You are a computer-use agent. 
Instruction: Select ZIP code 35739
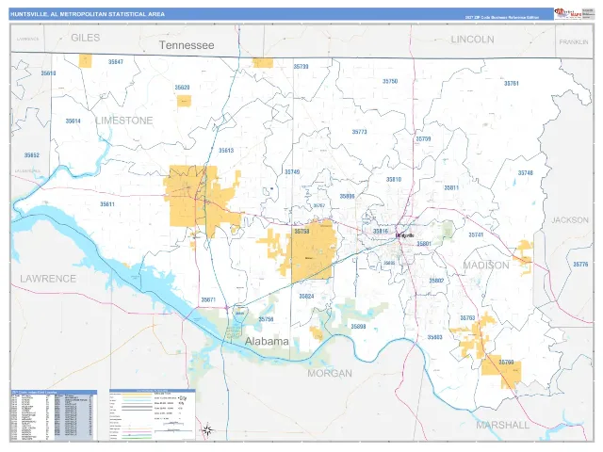(301, 67)
